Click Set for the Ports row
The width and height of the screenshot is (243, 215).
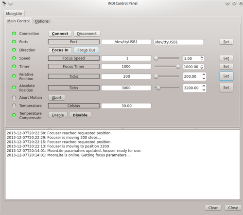click(x=226, y=42)
